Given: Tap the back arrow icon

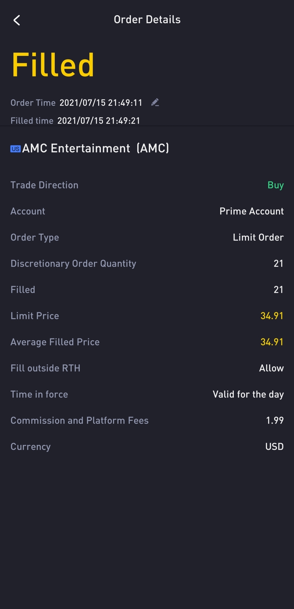Looking at the screenshot, I should (x=17, y=20).
